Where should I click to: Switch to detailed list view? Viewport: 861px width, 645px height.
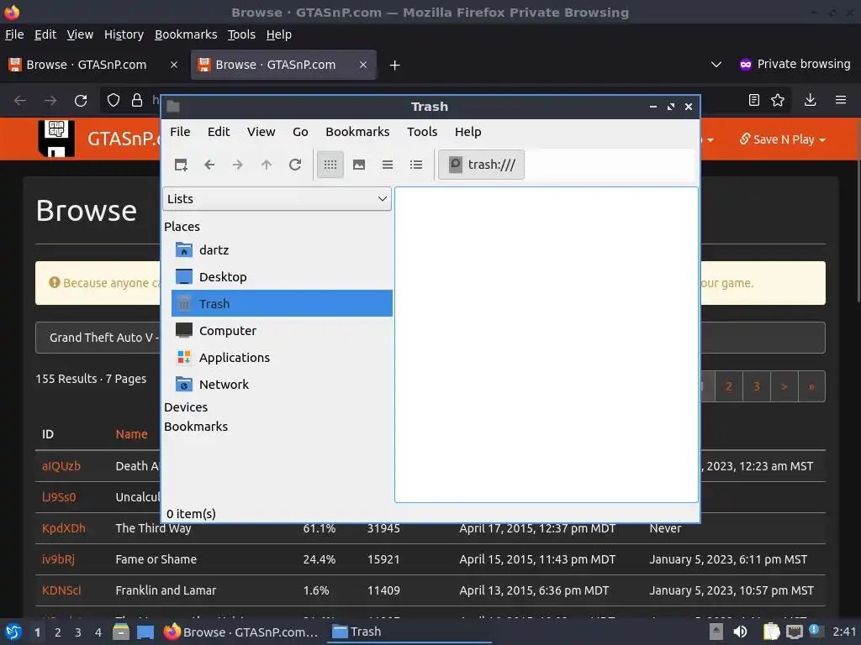(416, 165)
